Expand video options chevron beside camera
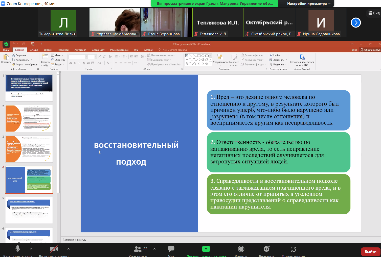Screen dimensions: 381x257 pyautogui.click(x=69, y=249)
